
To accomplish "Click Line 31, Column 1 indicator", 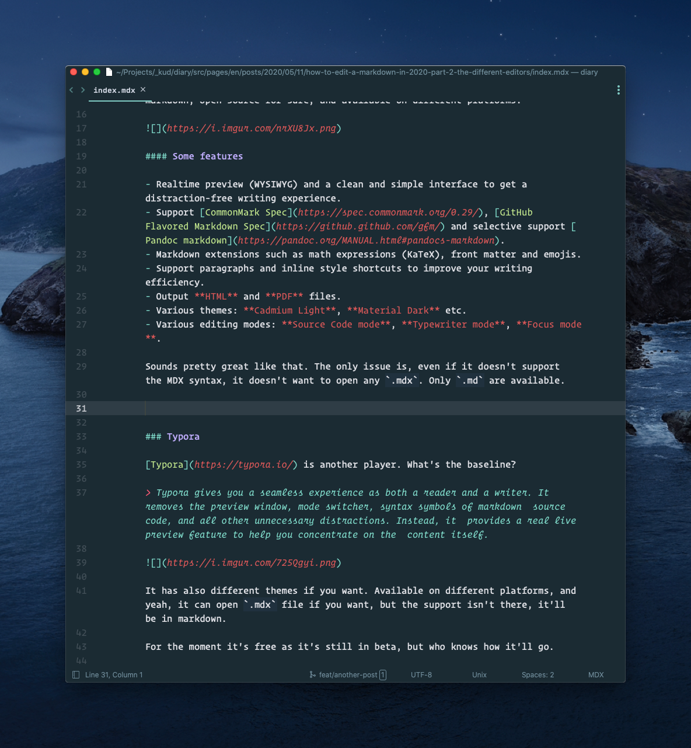I will pos(114,674).
